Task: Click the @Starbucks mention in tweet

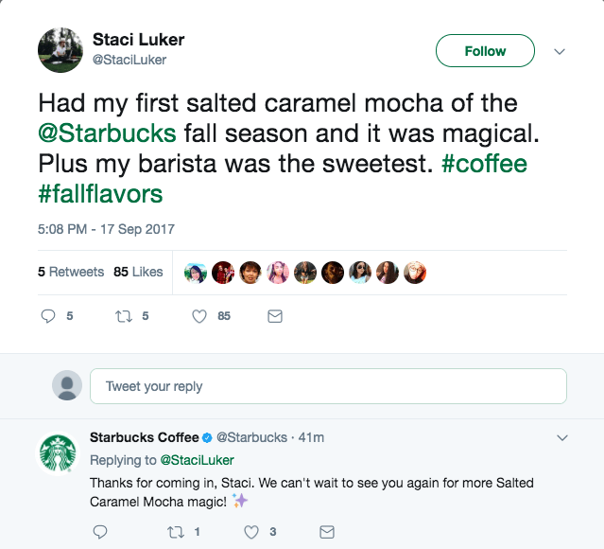Action: pyautogui.click(x=107, y=132)
